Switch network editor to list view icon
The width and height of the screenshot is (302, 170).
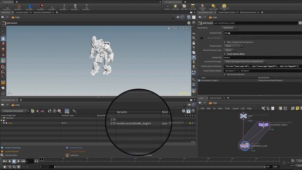[x=273, y=108]
